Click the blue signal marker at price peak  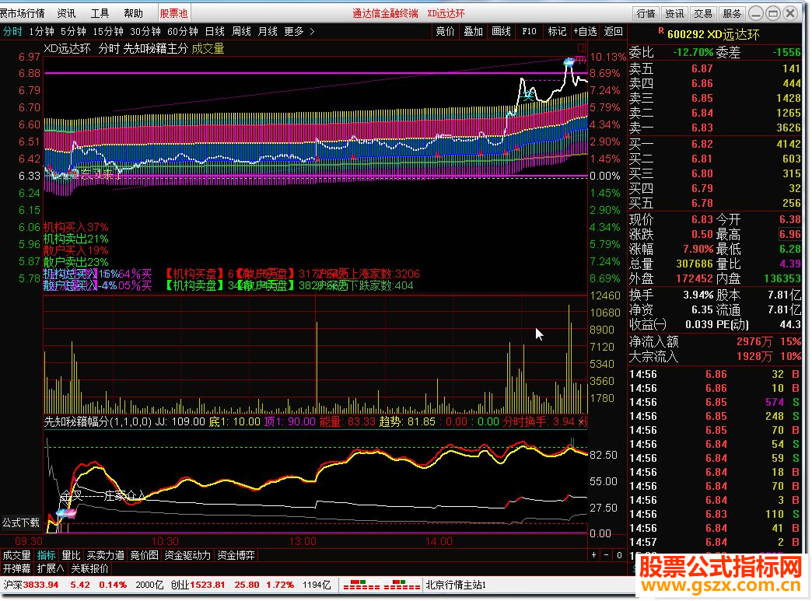569,62
